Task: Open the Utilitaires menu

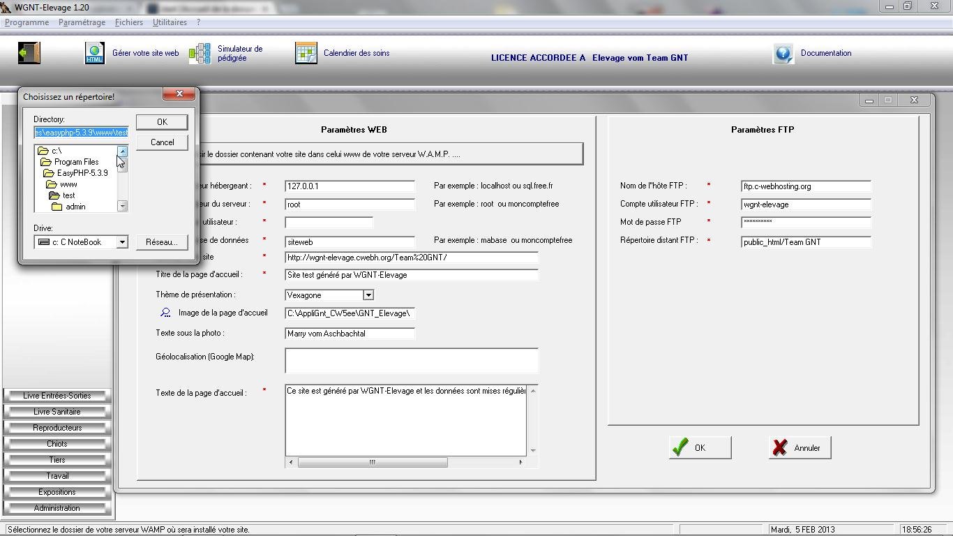Action: tap(170, 22)
